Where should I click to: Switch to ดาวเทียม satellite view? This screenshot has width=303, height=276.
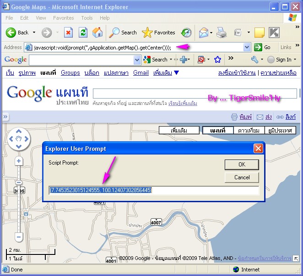click(249, 130)
